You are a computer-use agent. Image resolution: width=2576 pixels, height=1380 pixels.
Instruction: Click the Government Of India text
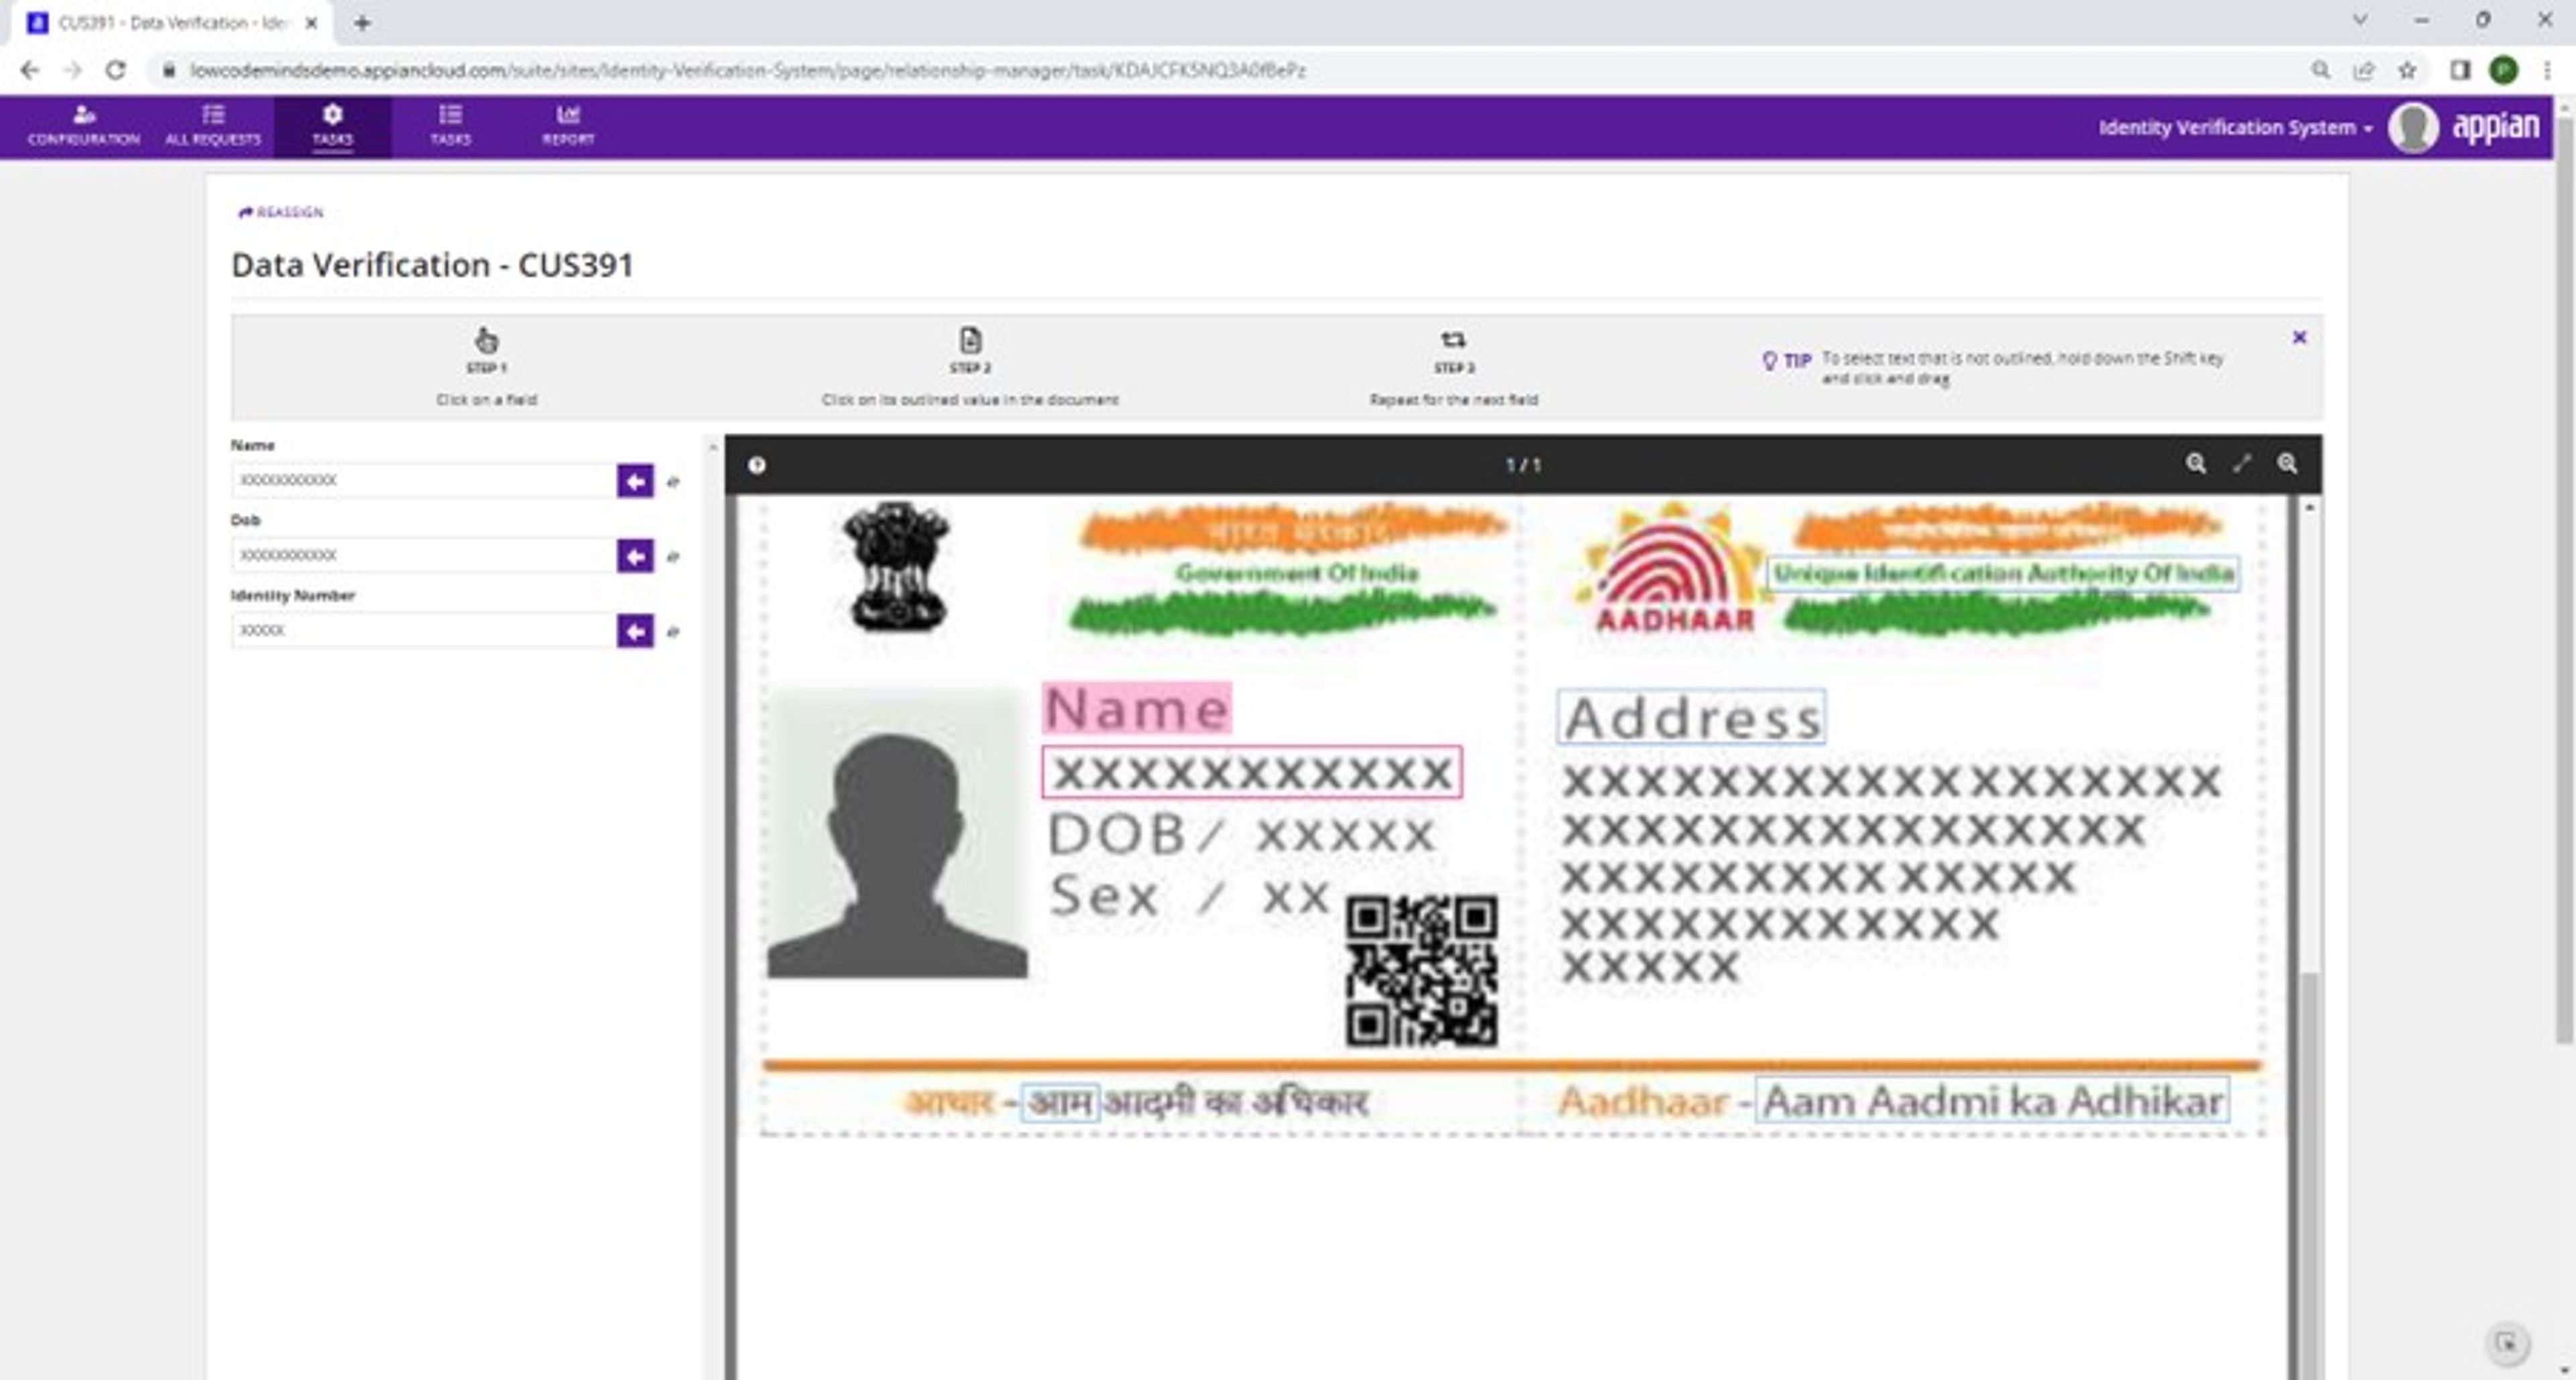point(1297,573)
